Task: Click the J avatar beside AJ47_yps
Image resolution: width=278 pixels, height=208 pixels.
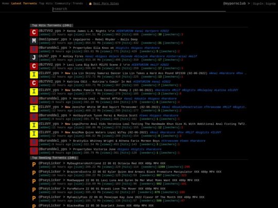Action: click(x=34, y=58)
